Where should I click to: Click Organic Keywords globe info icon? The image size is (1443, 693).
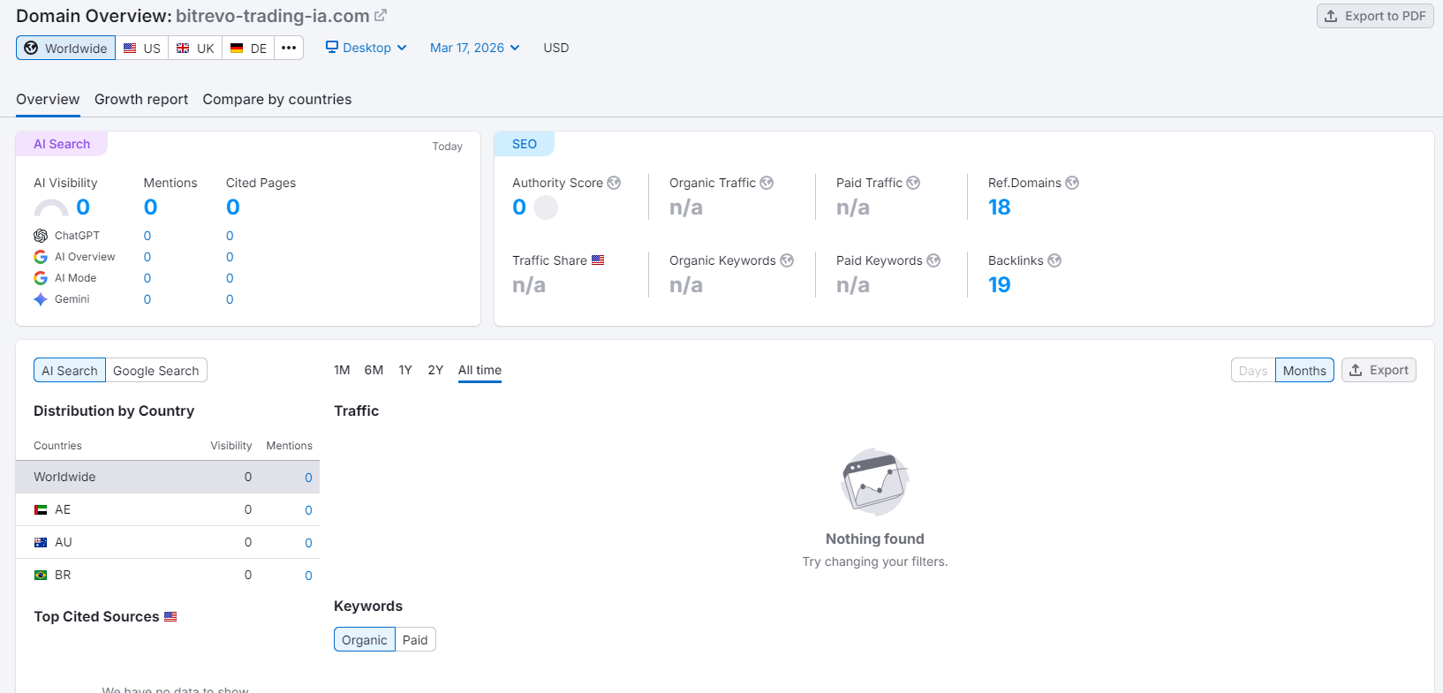click(787, 260)
